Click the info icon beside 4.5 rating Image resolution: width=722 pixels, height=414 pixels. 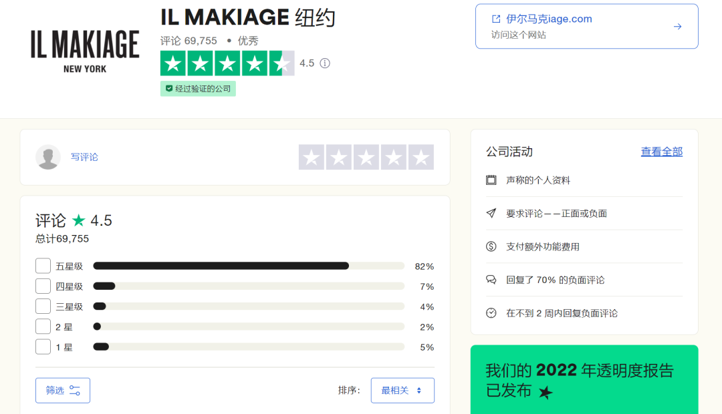pyautogui.click(x=325, y=63)
